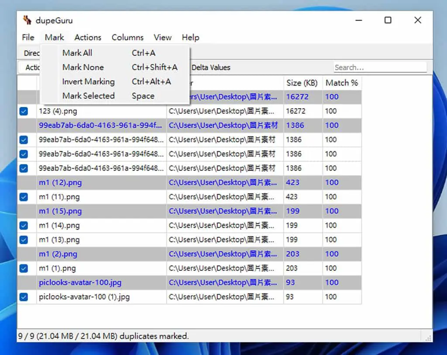This screenshot has height=355, width=447.
Task: Open the View menu
Action: (x=162, y=38)
